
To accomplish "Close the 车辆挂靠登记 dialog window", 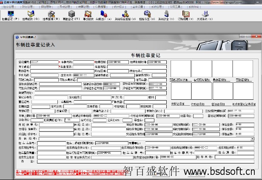I will coord(256,36).
